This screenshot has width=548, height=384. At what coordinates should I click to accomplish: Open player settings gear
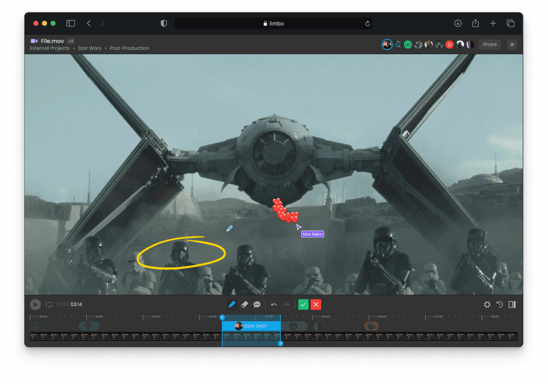(x=487, y=305)
